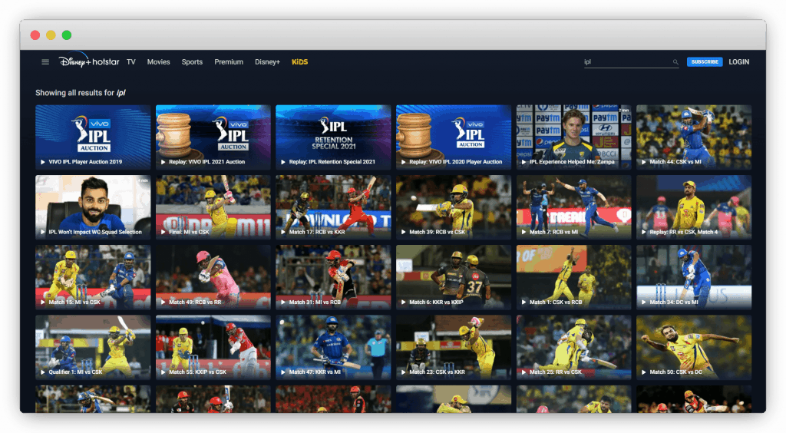The image size is (786, 433).
Task: Click the search field containing ipl
Action: click(631, 62)
